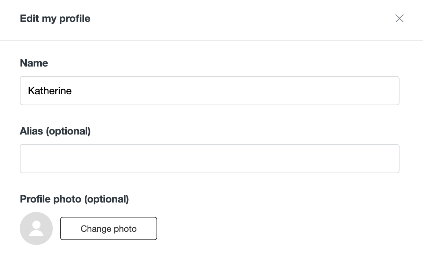Tap the X at the dialog's top right
423x261 pixels.
click(399, 18)
